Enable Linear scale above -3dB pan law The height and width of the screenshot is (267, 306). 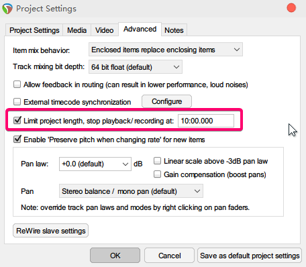157,161
